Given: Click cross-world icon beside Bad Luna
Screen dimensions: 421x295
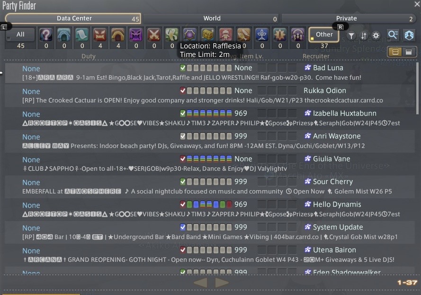Looking at the screenshot, I should (x=308, y=67).
